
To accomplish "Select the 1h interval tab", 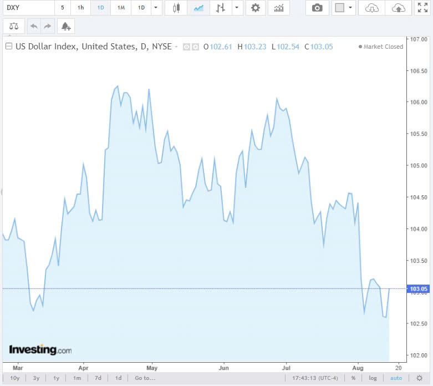I will click(81, 8).
